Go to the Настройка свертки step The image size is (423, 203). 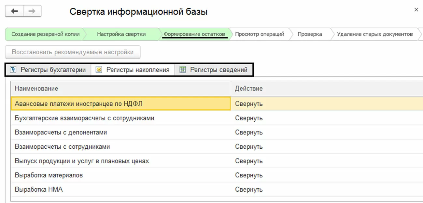[121, 34]
